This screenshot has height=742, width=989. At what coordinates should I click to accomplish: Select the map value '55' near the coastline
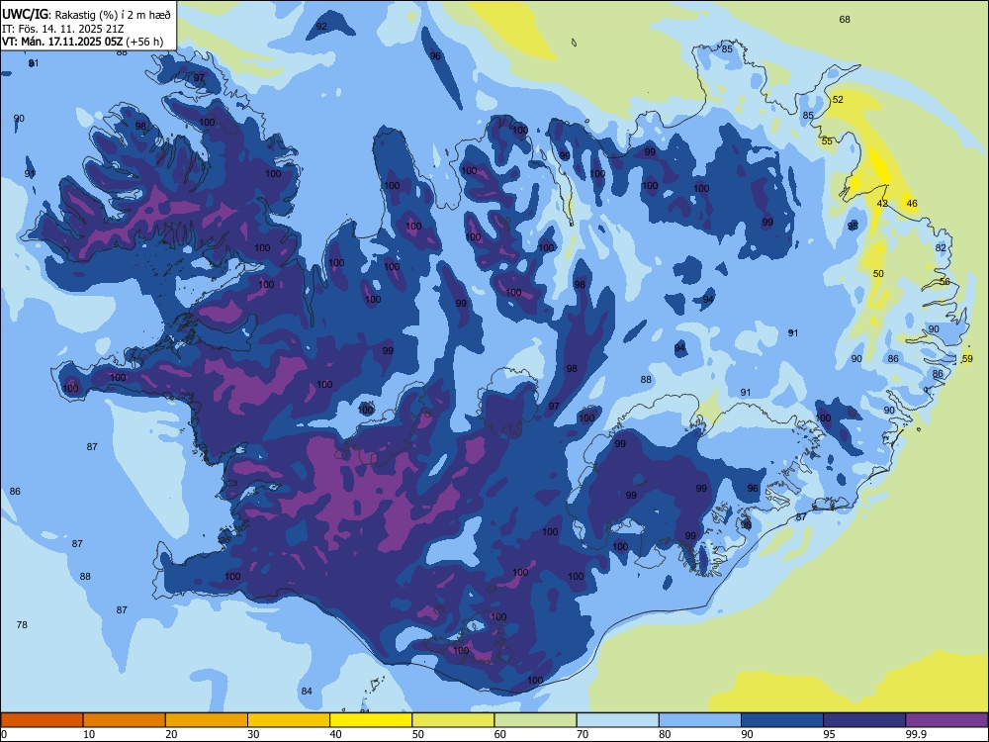click(x=827, y=141)
